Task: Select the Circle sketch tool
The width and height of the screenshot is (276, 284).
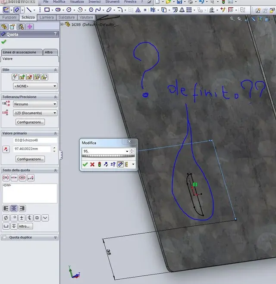Action: [x=69, y=9]
